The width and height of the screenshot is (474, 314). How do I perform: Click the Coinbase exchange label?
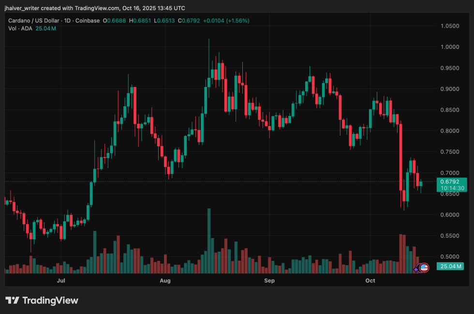click(87, 21)
